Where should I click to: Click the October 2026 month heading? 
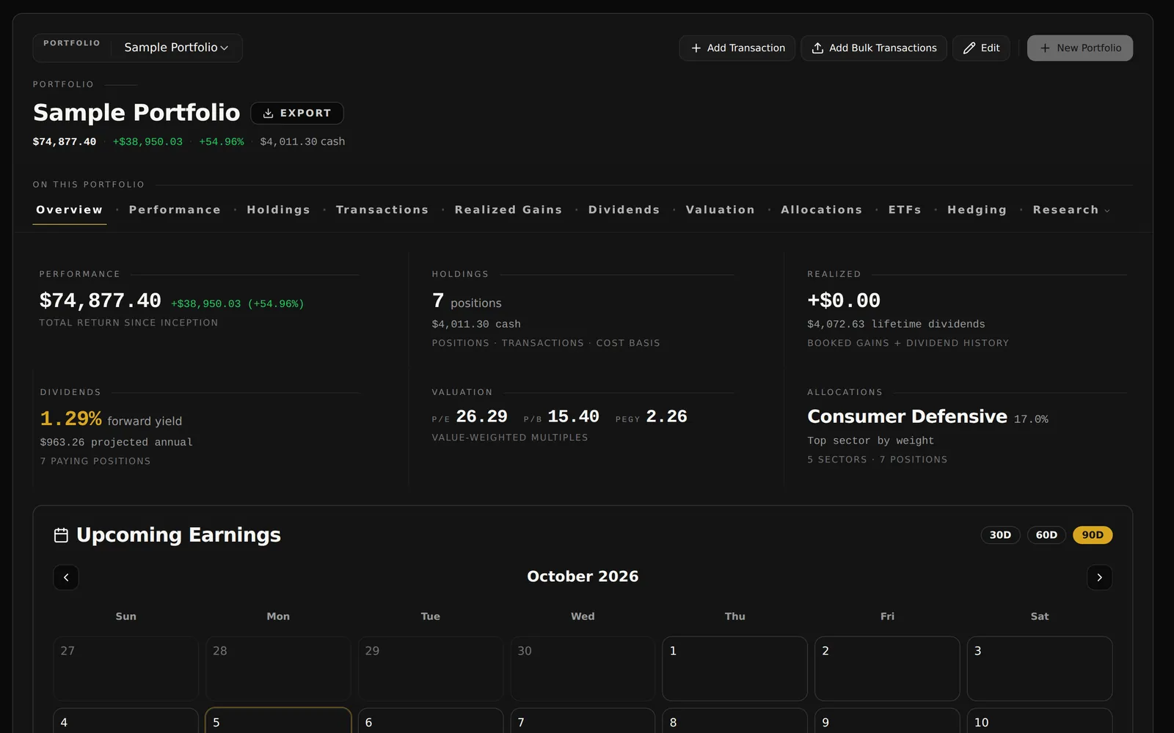click(x=583, y=576)
